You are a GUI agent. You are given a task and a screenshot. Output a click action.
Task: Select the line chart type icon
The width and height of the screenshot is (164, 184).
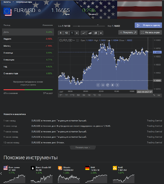tap(84, 33)
